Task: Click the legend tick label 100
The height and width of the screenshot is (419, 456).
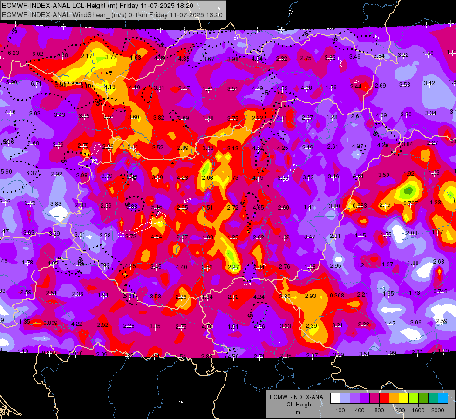Action: click(x=340, y=410)
